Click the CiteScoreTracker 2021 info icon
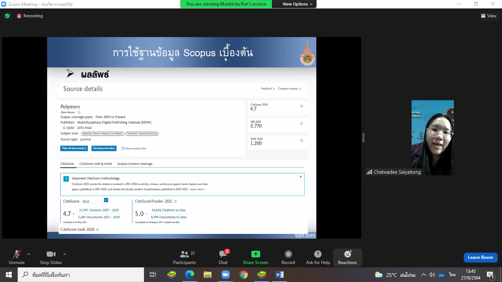 (175, 202)
